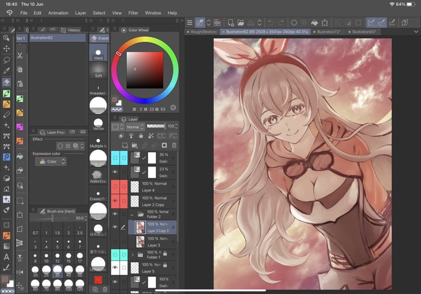Open the Window menu
This screenshot has width=421, height=294.
pyautogui.click(x=153, y=12)
